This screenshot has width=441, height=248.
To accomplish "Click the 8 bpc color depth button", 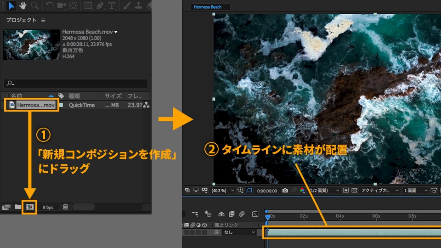I will pos(48,207).
